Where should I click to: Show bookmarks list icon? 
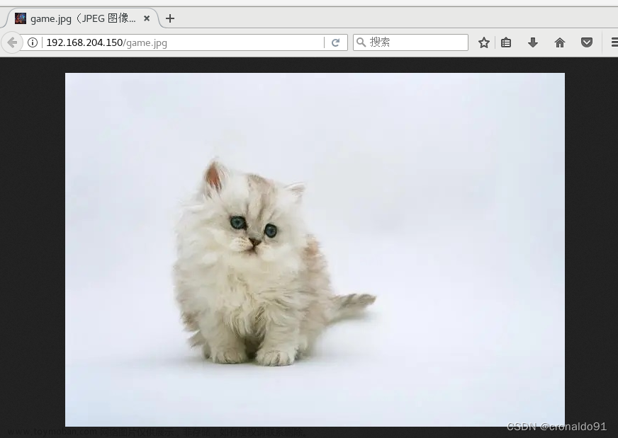(506, 42)
